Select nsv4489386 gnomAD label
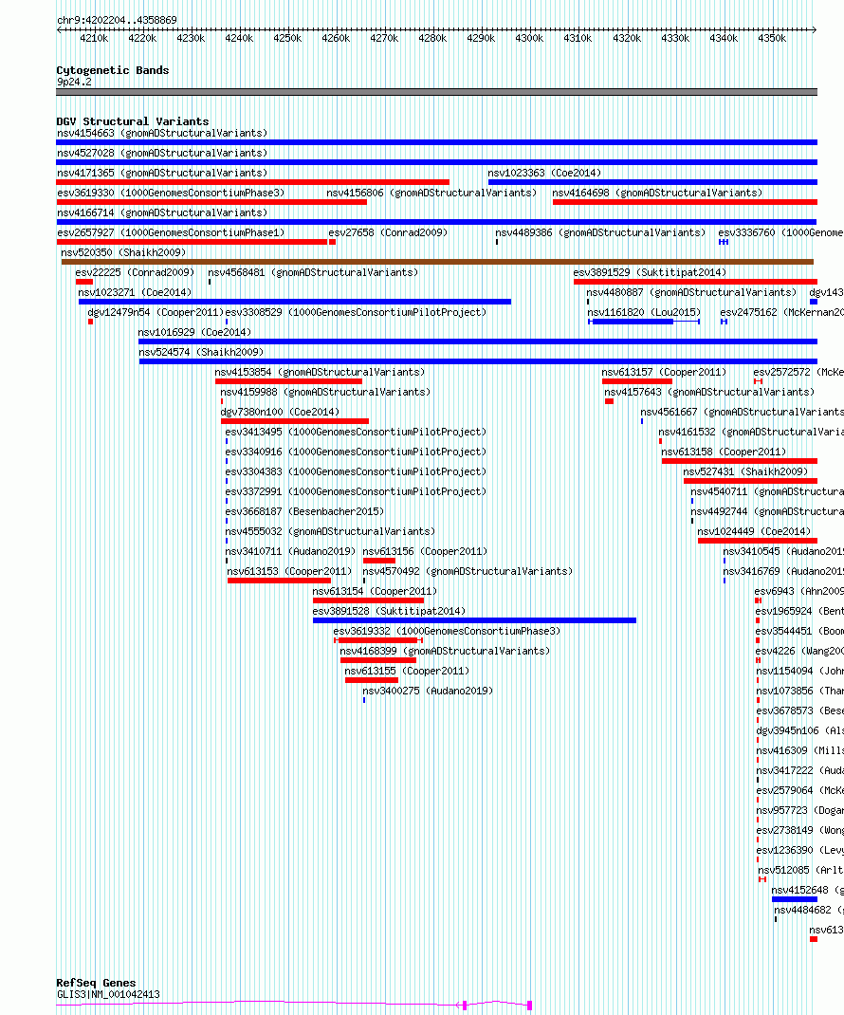 [600, 232]
